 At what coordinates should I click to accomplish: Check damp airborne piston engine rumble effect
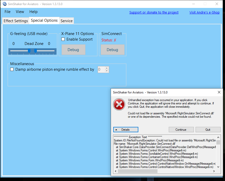[12, 69]
